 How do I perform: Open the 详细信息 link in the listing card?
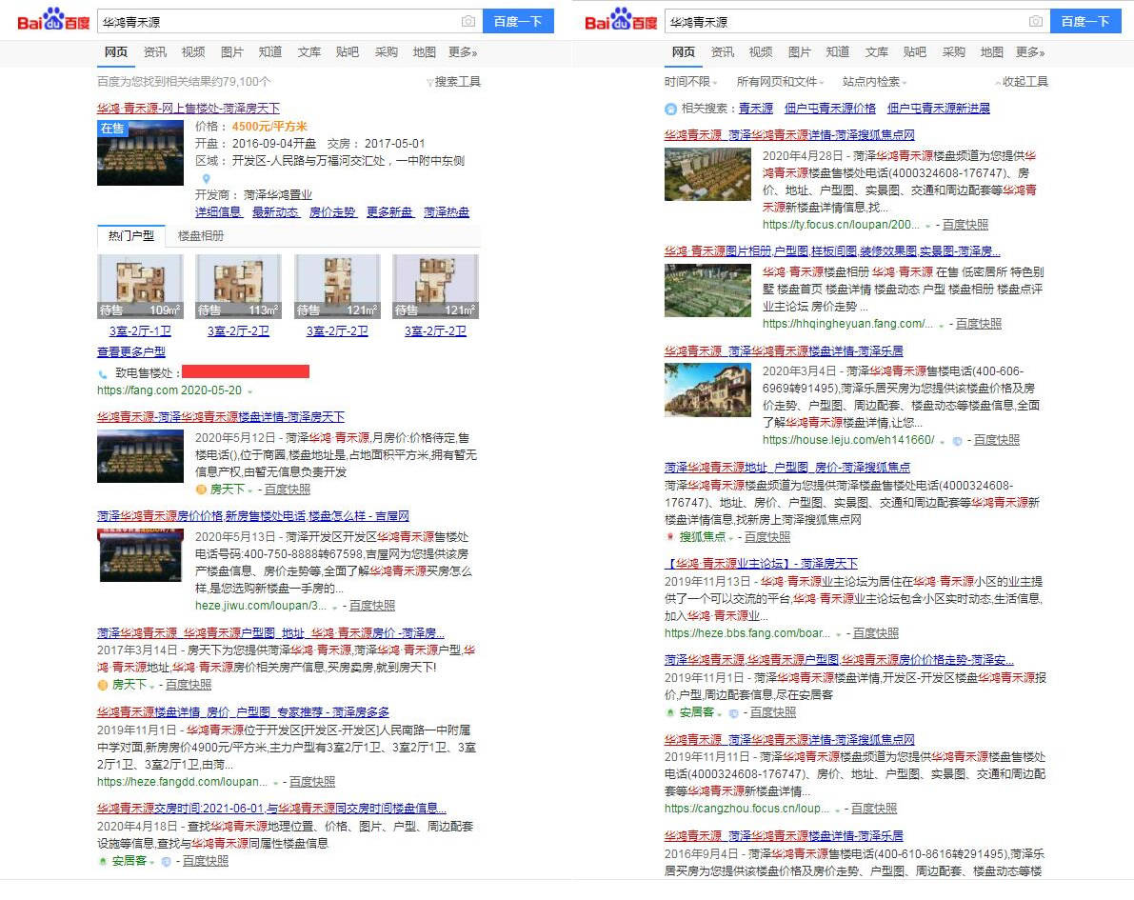pyautogui.click(x=218, y=212)
